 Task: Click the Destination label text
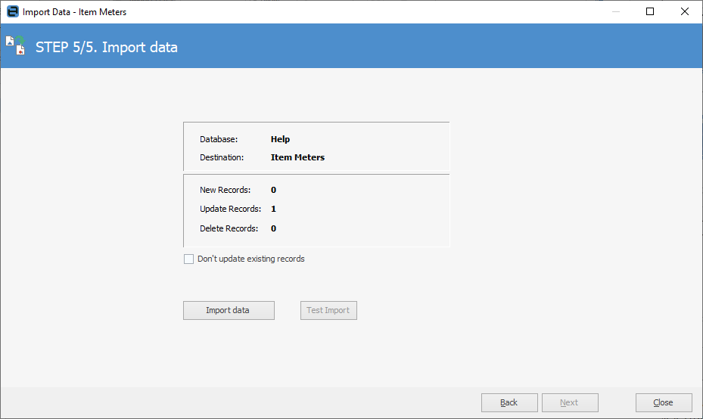pos(222,158)
